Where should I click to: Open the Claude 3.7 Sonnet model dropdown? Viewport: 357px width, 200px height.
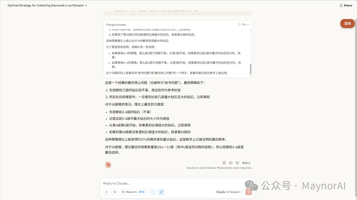[229, 191]
